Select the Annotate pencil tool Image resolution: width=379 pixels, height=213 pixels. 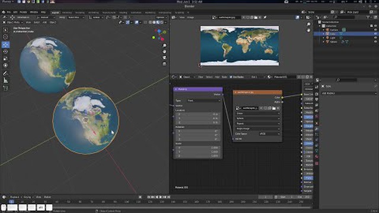(5, 73)
